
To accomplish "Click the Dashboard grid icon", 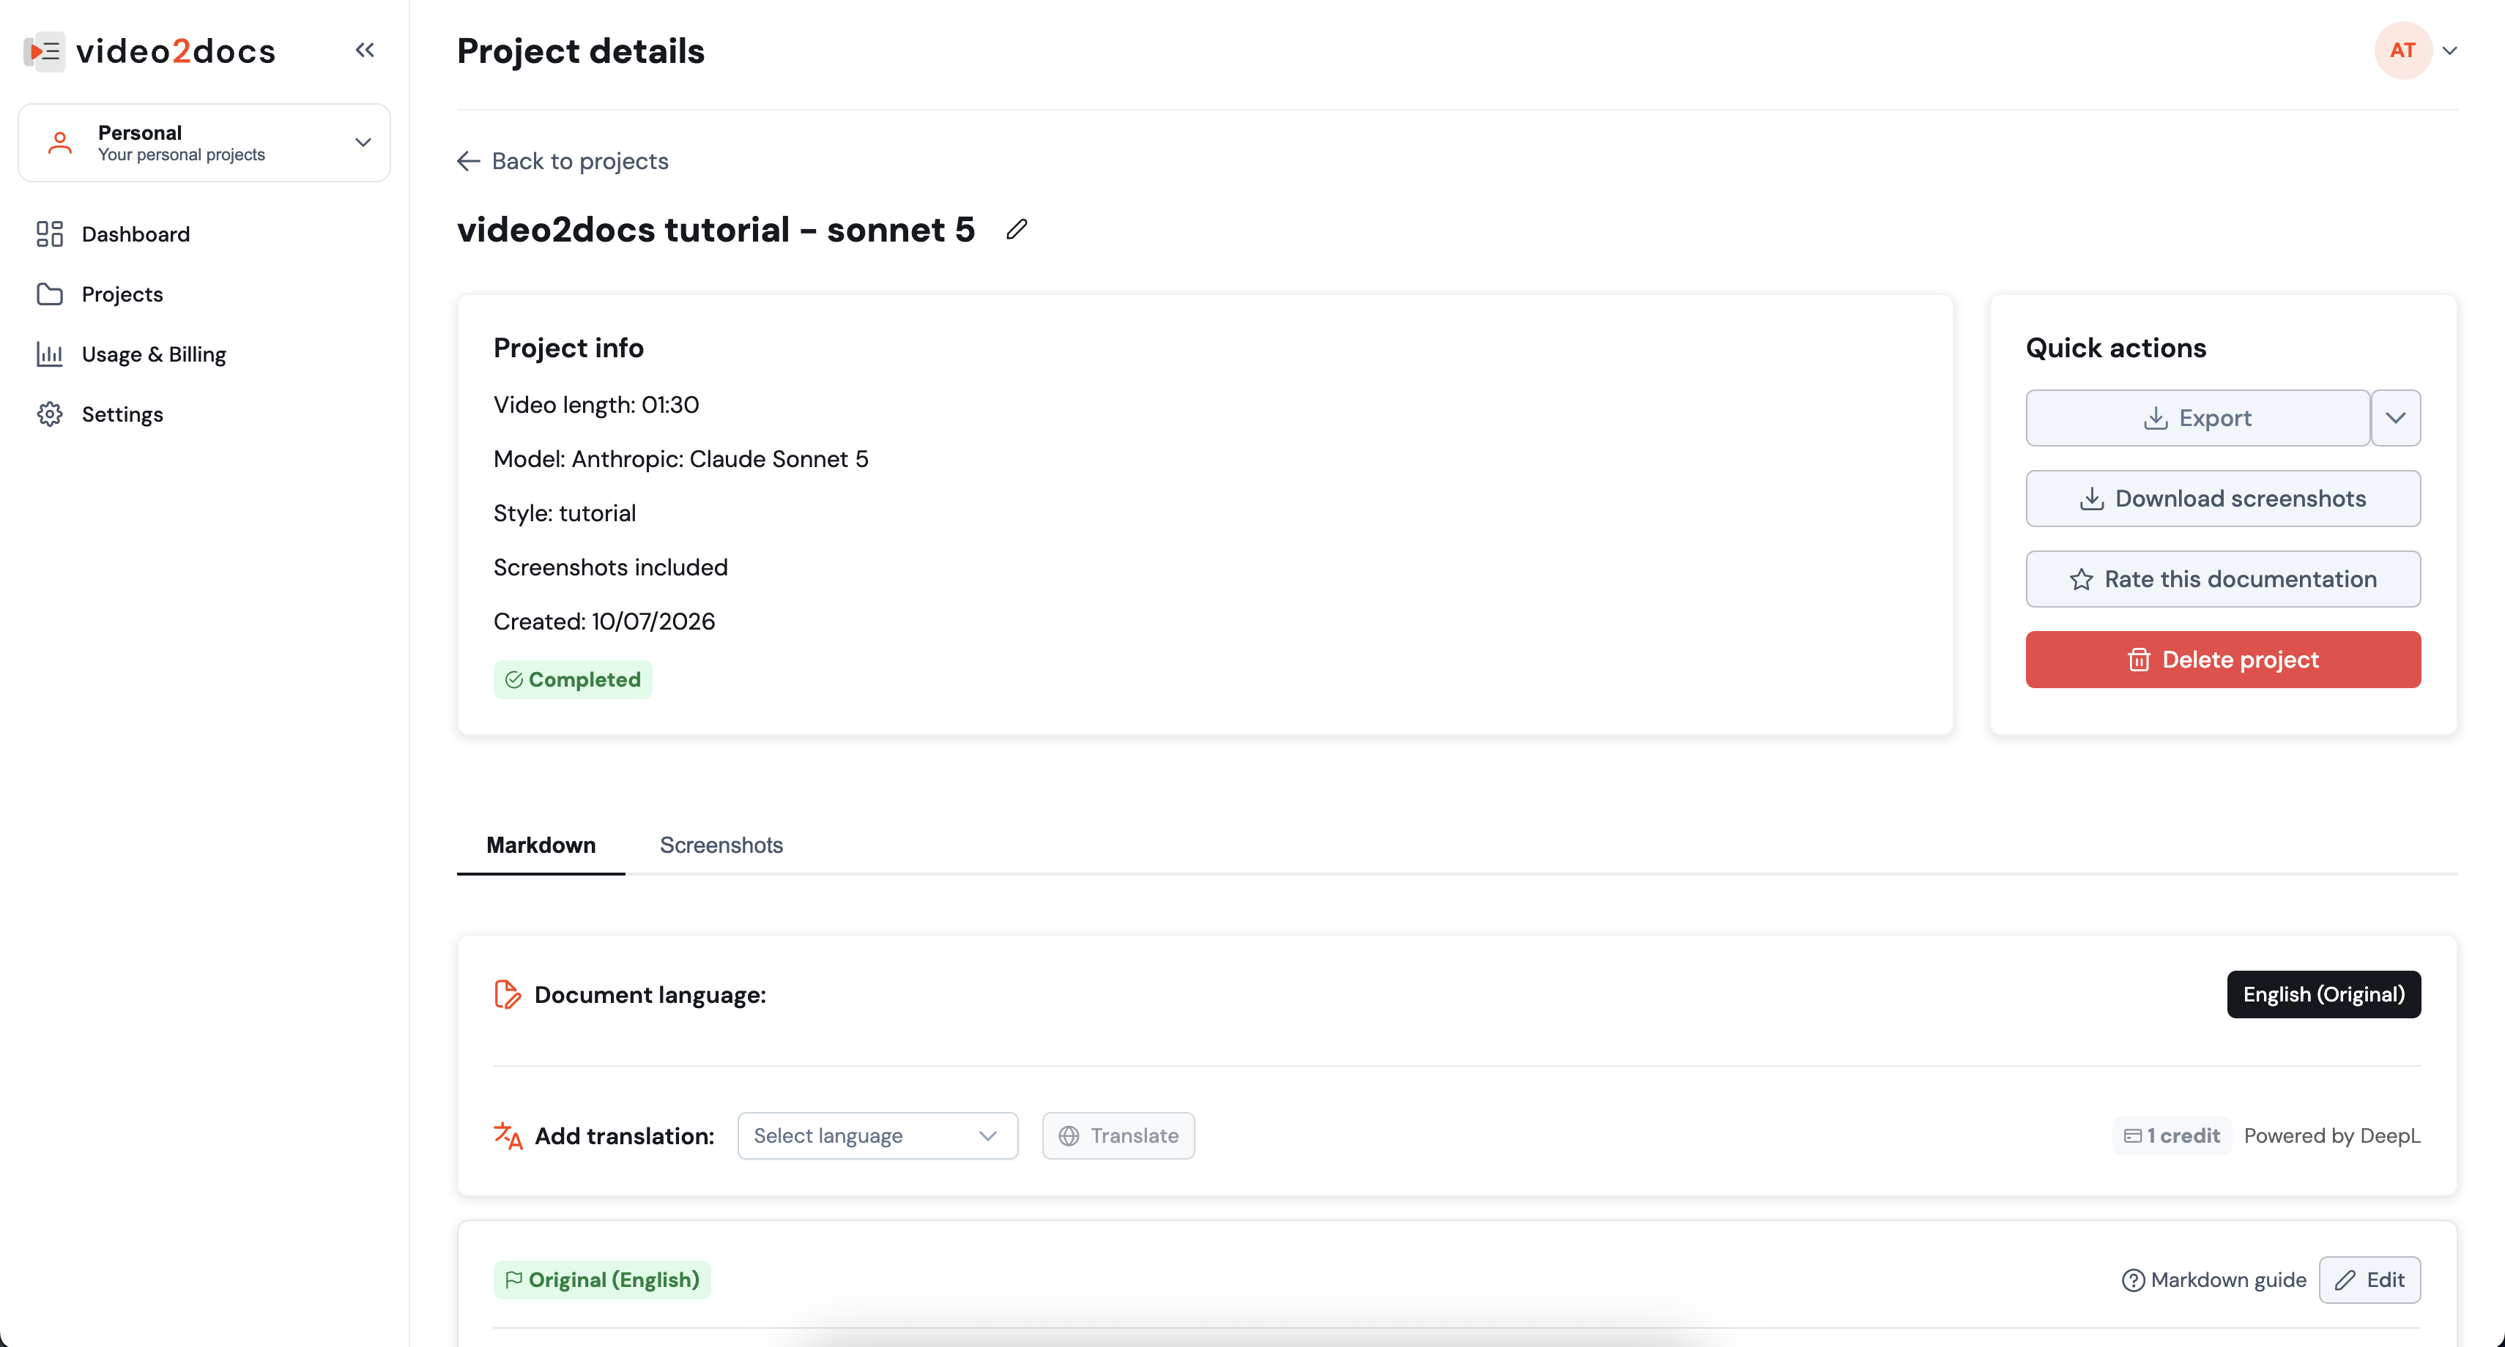I will [50, 234].
